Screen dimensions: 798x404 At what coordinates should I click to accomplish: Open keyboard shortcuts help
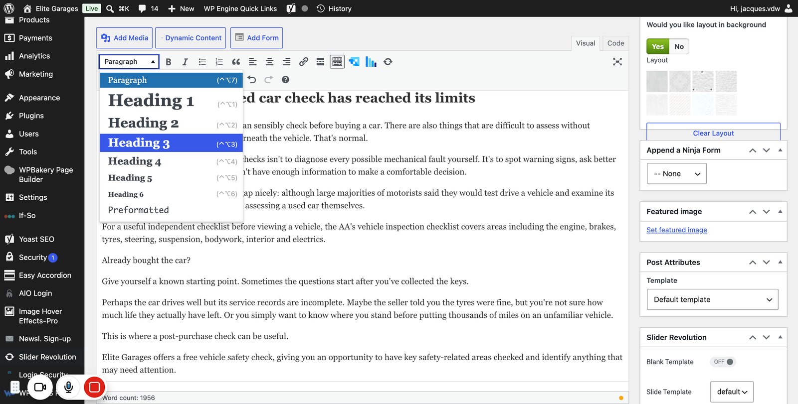(x=285, y=80)
